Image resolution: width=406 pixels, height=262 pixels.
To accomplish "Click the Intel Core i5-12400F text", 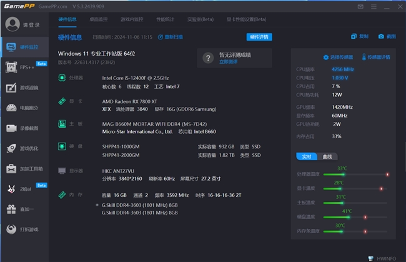I will [136, 78].
